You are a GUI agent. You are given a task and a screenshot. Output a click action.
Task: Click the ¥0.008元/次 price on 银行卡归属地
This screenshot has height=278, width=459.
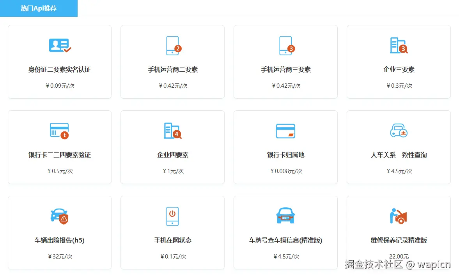pyautogui.click(x=285, y=171)
